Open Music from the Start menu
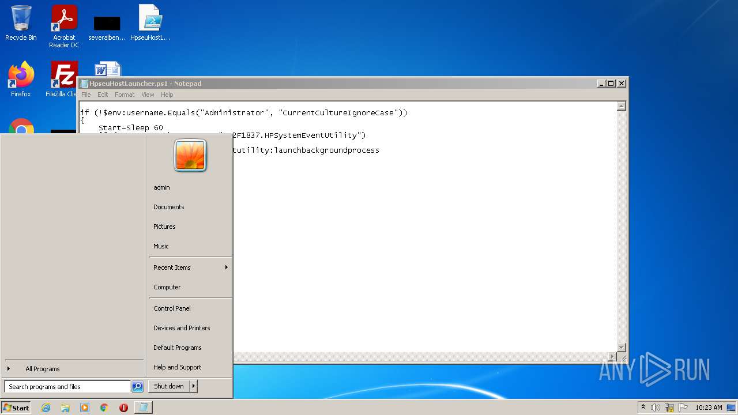738x415 pixels. [190, 246]
